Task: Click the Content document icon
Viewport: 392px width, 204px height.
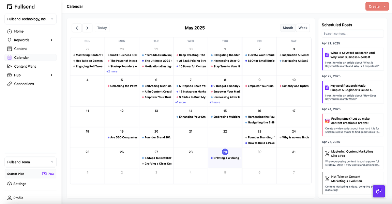Action: click(10, 49)
